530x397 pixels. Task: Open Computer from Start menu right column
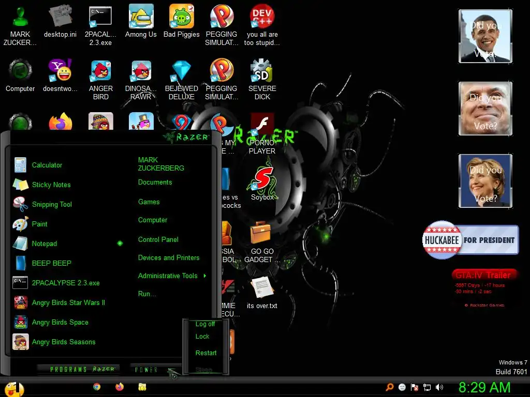click(x=153, y=220)
